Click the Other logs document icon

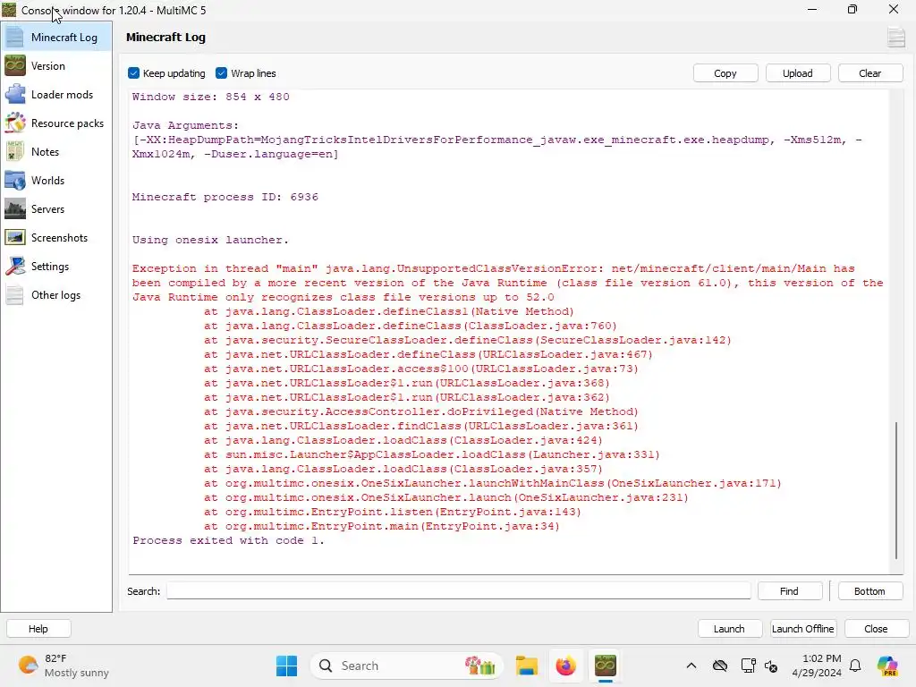point(15,295)
